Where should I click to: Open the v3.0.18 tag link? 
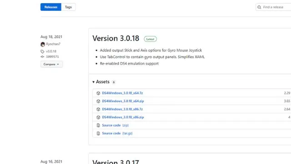tap(51, 51)
